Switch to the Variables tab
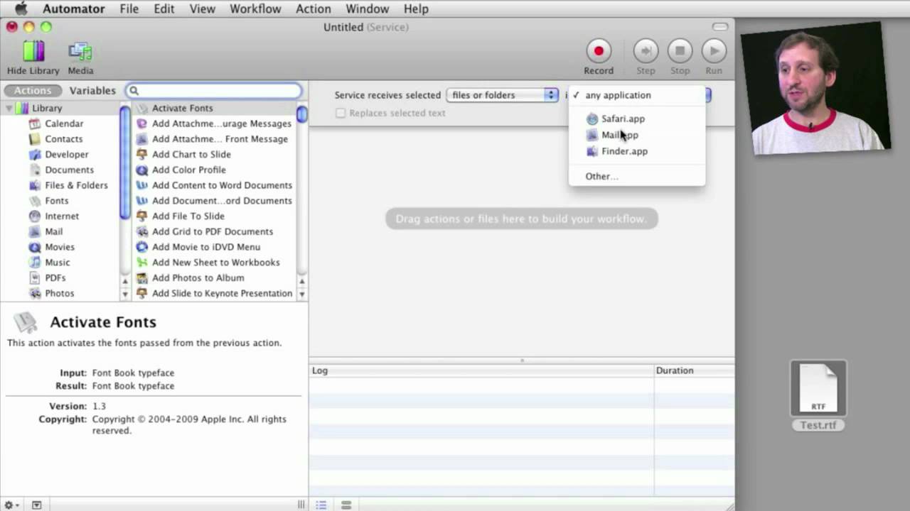Screen dimensions: 910x511 tap(92, 91)
